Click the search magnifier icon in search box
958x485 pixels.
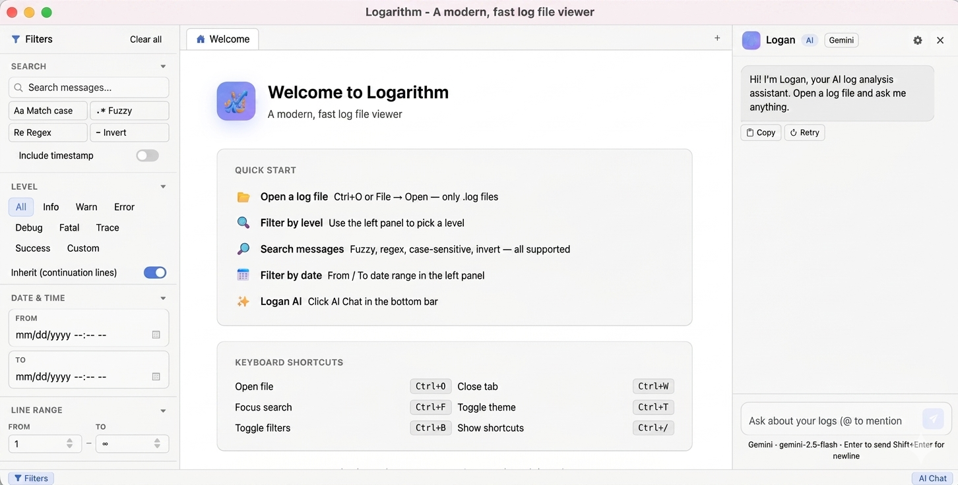19,88
